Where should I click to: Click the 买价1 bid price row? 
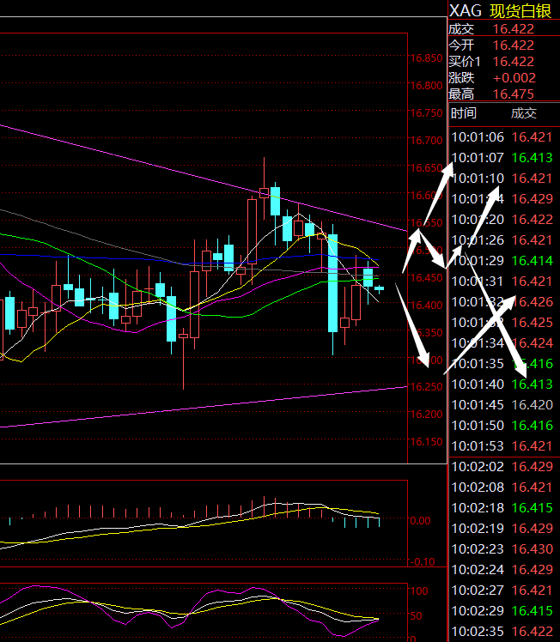click(503, 62)
